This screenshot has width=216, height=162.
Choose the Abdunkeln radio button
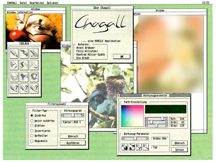tap(32, 141)
